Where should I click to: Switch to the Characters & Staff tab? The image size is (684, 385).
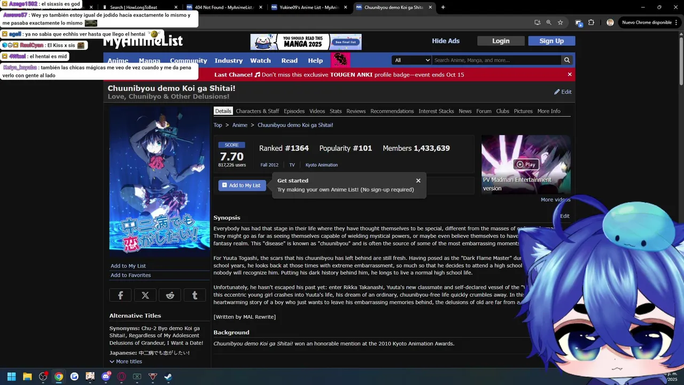(x=258, y=111)
